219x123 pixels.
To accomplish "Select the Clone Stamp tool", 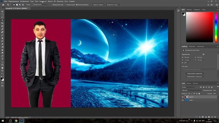I will (x=2, y=38).
